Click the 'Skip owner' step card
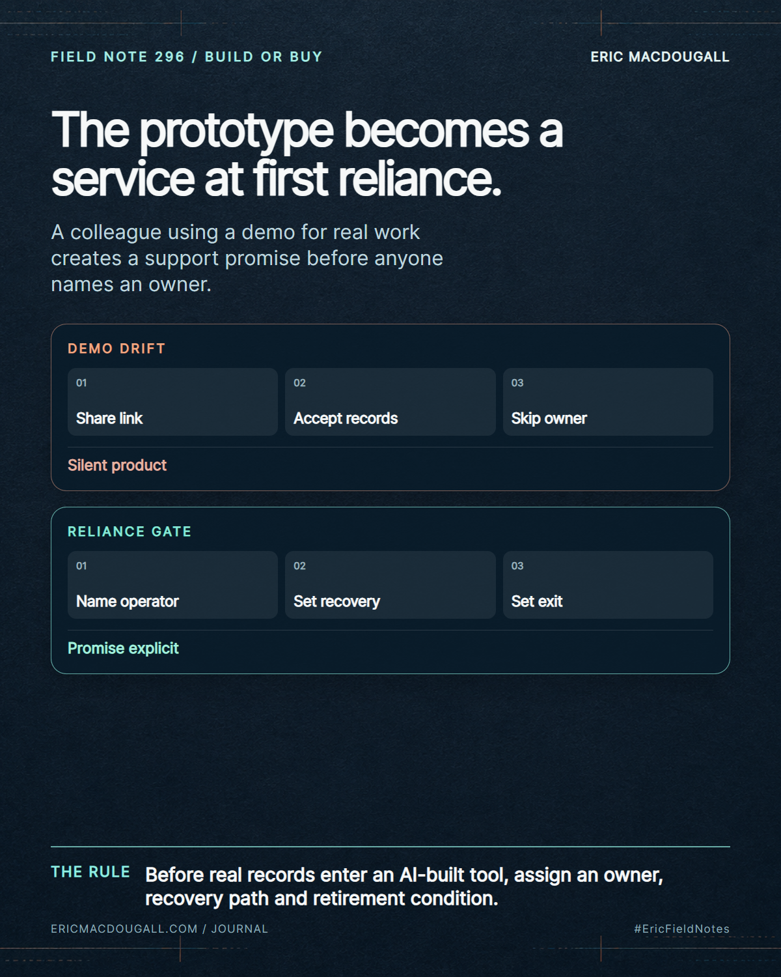The height and width of the screenshot is (977, 781). coord(608,402)
